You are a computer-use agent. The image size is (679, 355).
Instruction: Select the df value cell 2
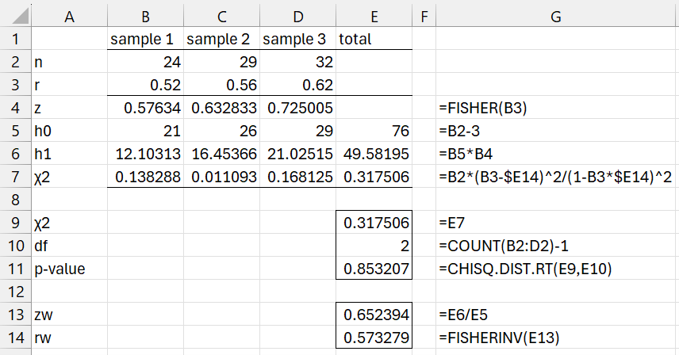click(x=374, y=246)
